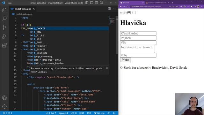Click the editor minimap

click(112, 20)
